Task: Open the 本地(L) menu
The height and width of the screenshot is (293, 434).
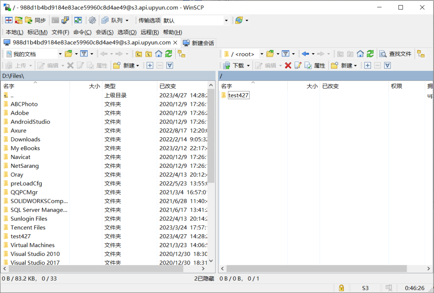Action: point(14,32)
